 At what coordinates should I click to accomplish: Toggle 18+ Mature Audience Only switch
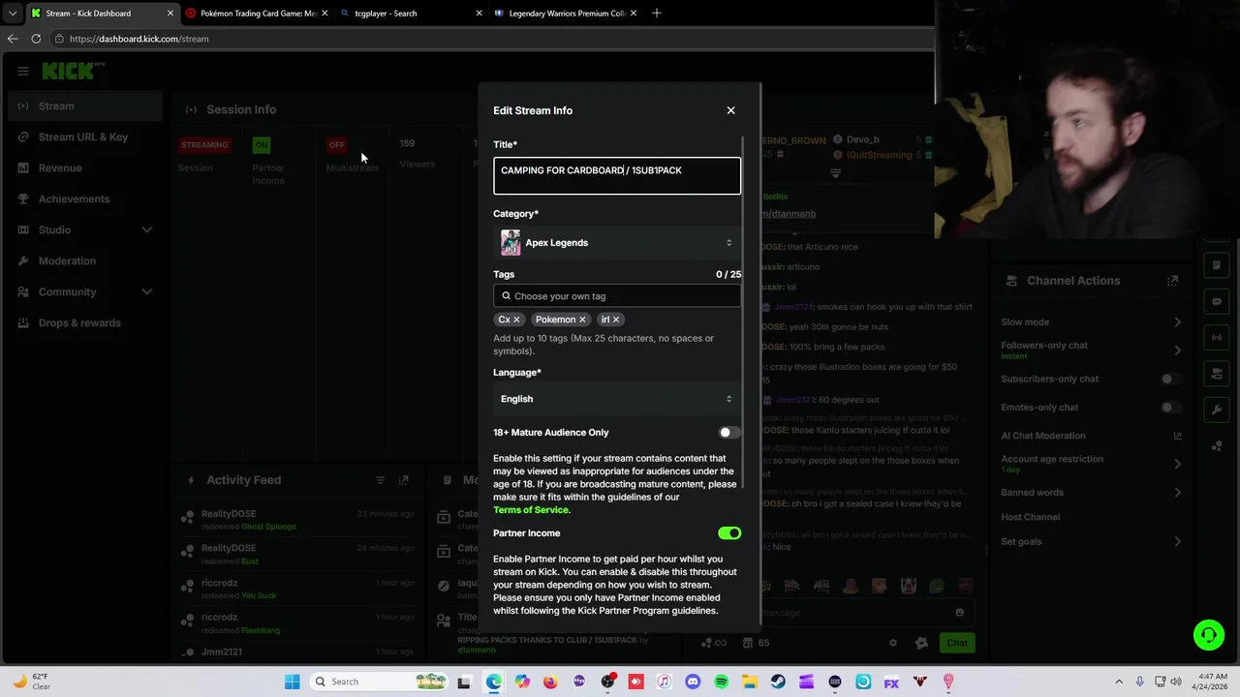click(729, 433)
